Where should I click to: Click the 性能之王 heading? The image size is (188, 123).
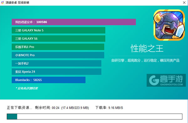pyautogui.click(x=147, y=49)
